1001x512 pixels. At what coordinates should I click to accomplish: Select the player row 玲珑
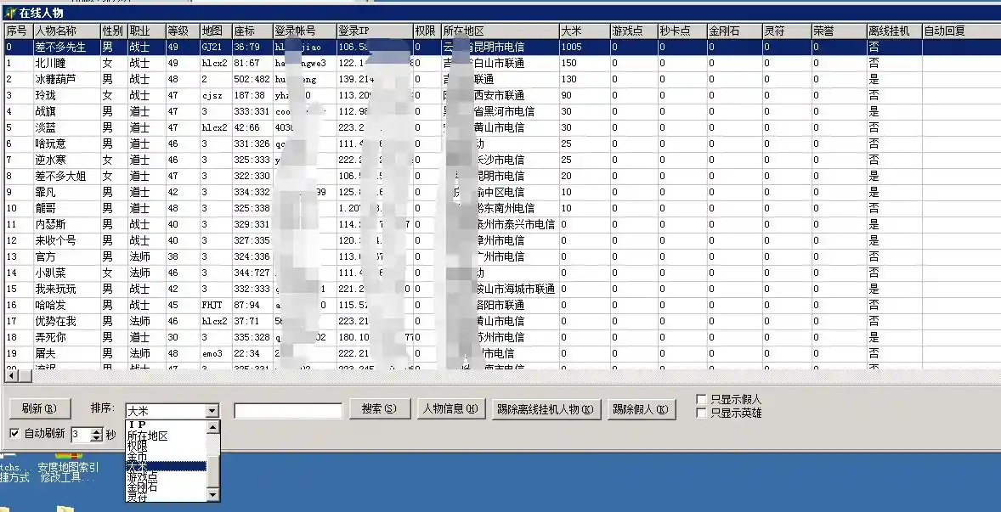coord(502,95)
